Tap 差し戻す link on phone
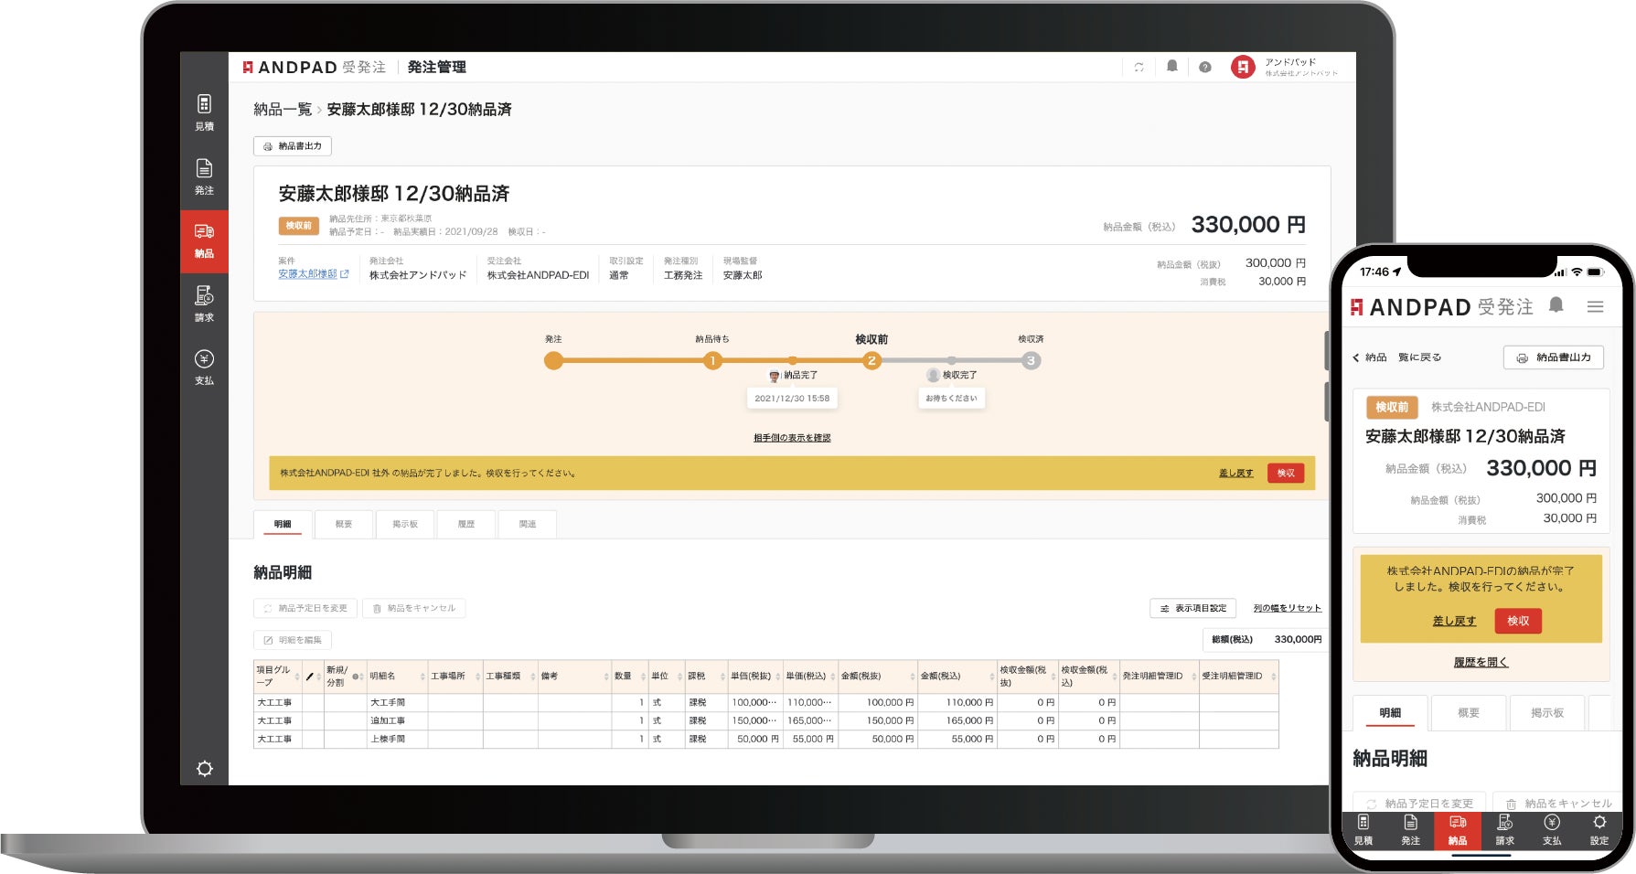The width and height of the screenshot is (1636, 874). coord(1454,621)
